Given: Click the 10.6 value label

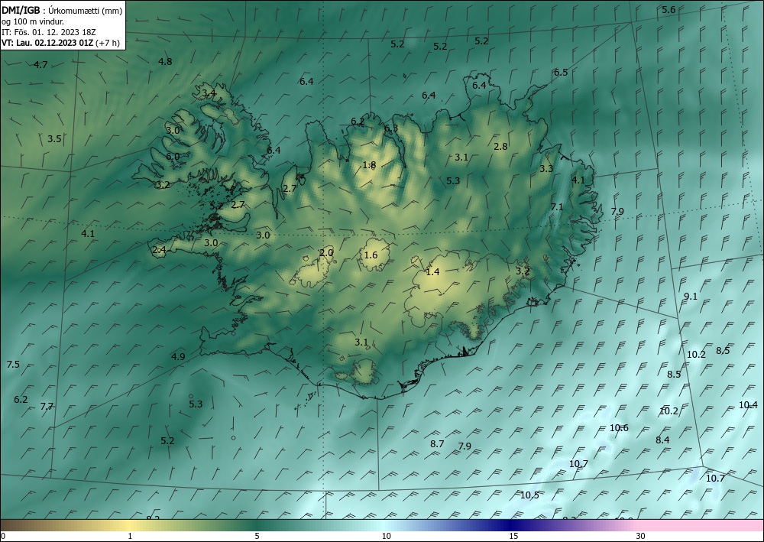Looking at the screenshot, I should point(620,428).
